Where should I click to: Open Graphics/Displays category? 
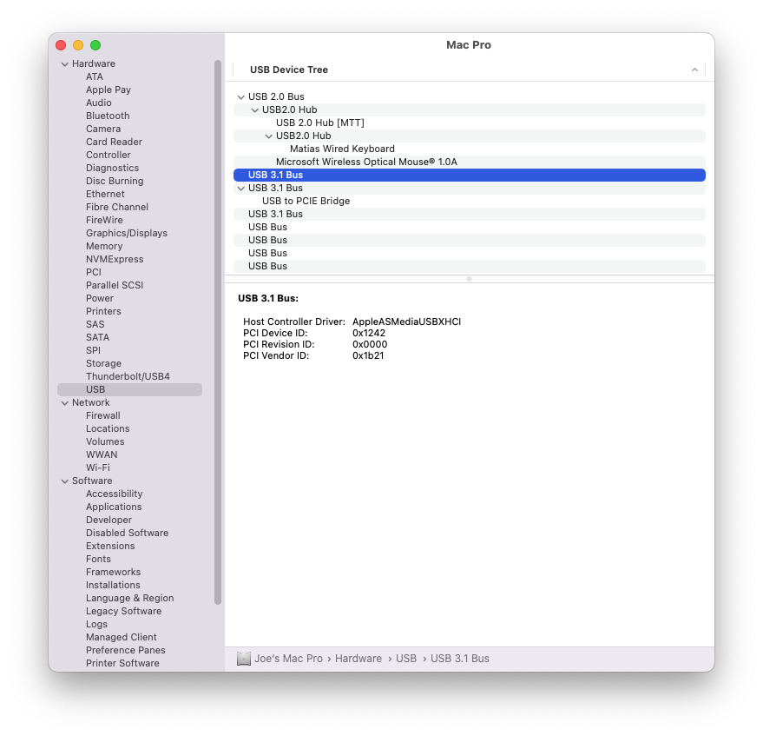point(127,234)
